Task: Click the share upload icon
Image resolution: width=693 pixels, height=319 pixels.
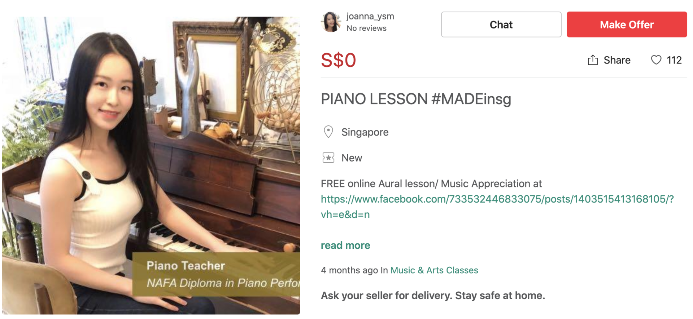Action: pos(593,60)
